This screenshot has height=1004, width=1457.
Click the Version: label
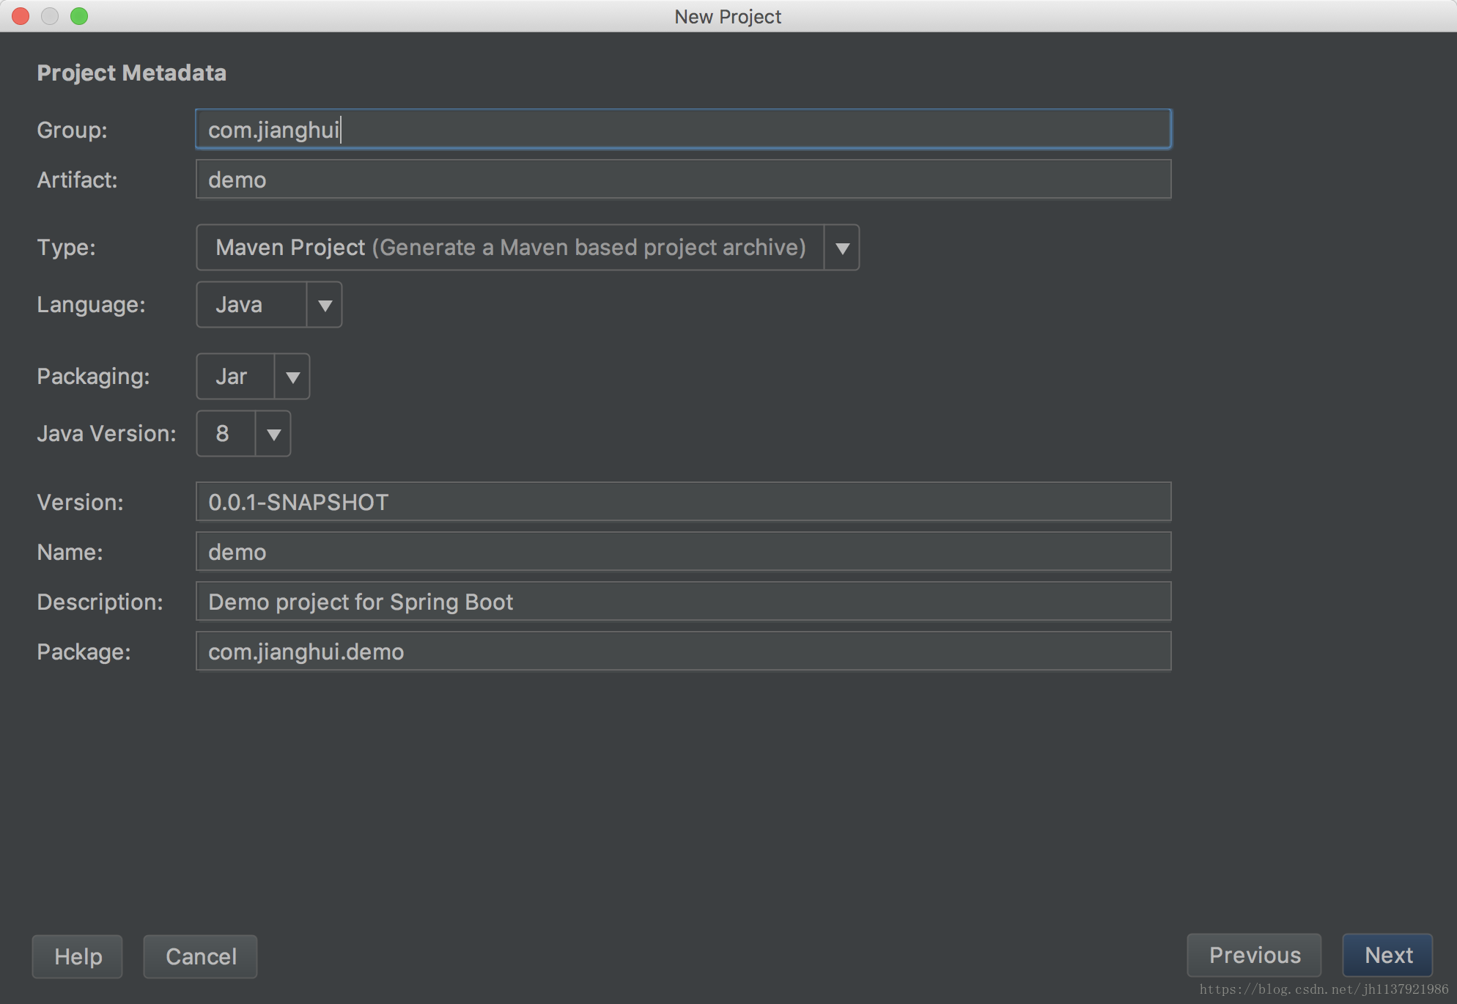pos(80,502)
